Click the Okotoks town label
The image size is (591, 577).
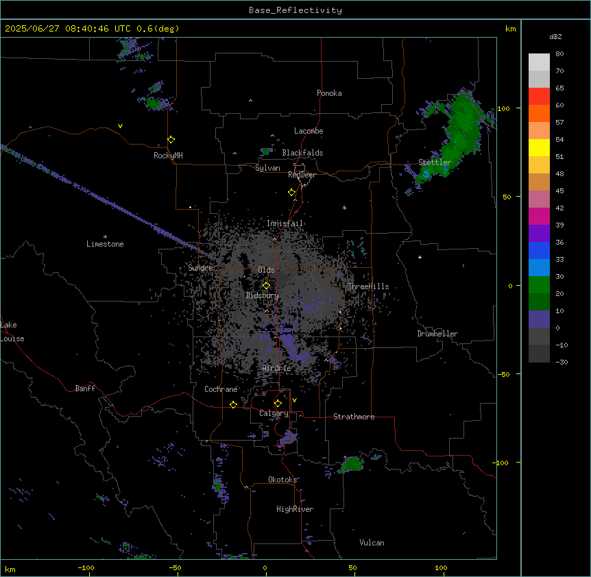tap(282, 480)
